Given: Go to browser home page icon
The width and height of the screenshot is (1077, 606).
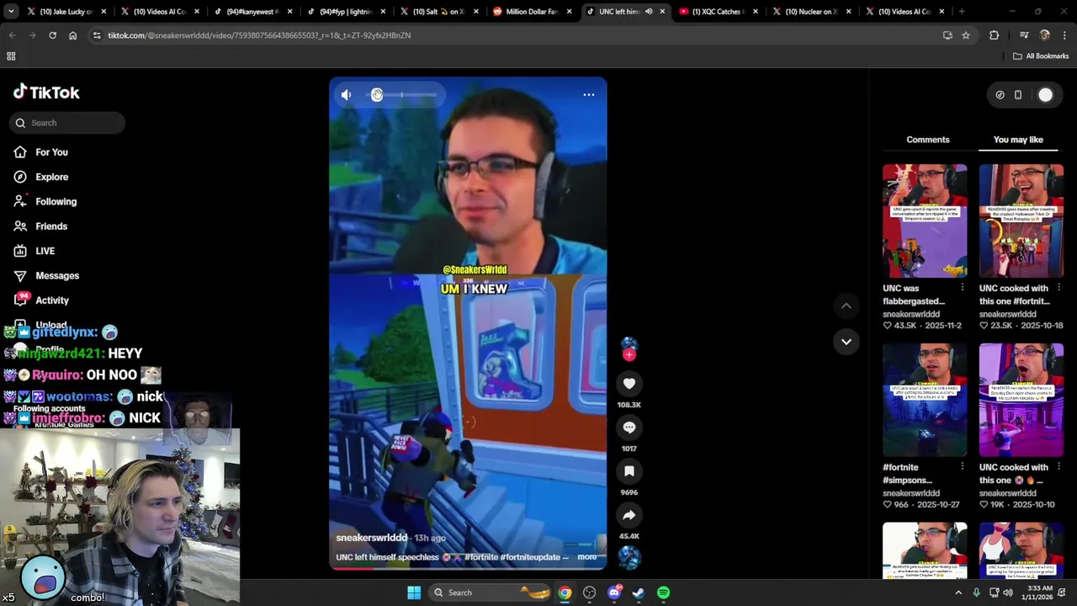Looking at the screenshot, I should coord(72,35).
